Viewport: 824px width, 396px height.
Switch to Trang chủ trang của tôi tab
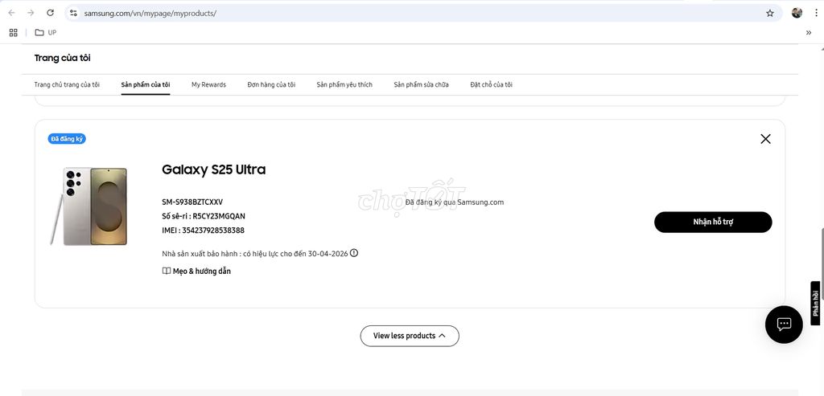pos(67,84)
